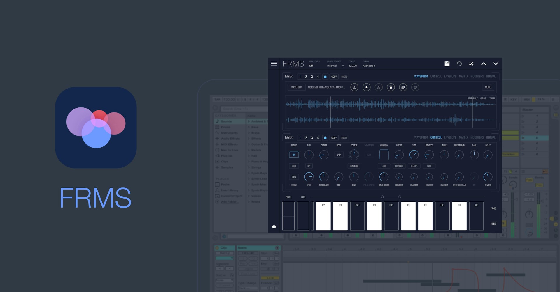Toggle the QUANTIZED button under COARSE
Screen dimensions: 560x292
tap(354, 166)
